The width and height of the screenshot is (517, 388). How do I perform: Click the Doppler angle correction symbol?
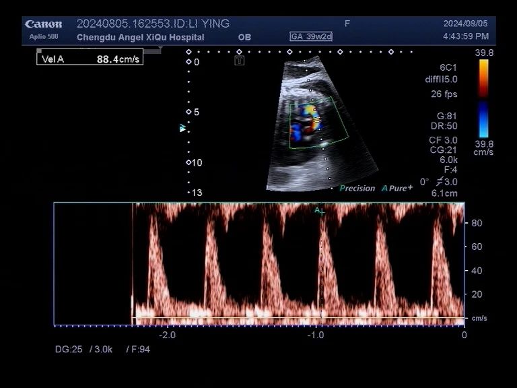(x=440, y=181)
